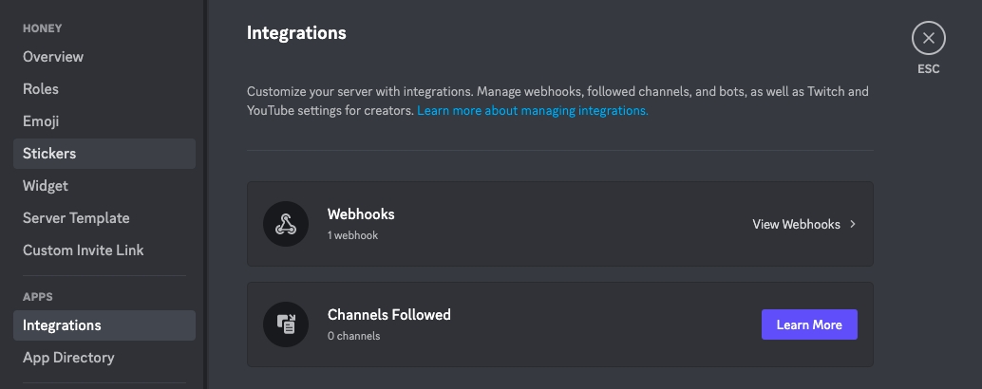The width and height of the screenshot is (982, 389).
Task: Open Server Template settings
Action: point(104,217)
